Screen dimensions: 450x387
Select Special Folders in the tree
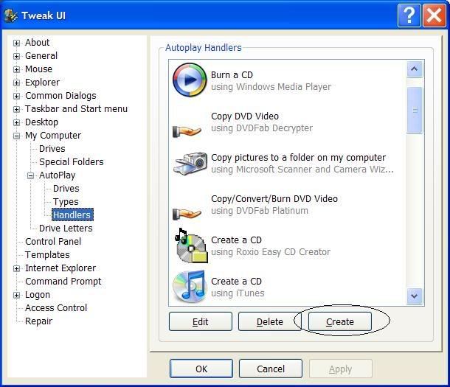pos(71,162)
